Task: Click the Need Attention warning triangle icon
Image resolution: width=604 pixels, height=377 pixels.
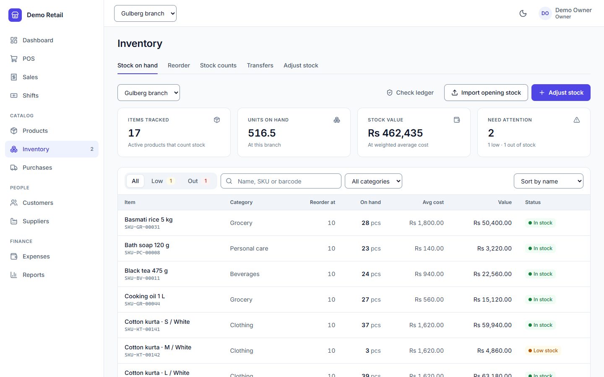Action: coord(577,120)
